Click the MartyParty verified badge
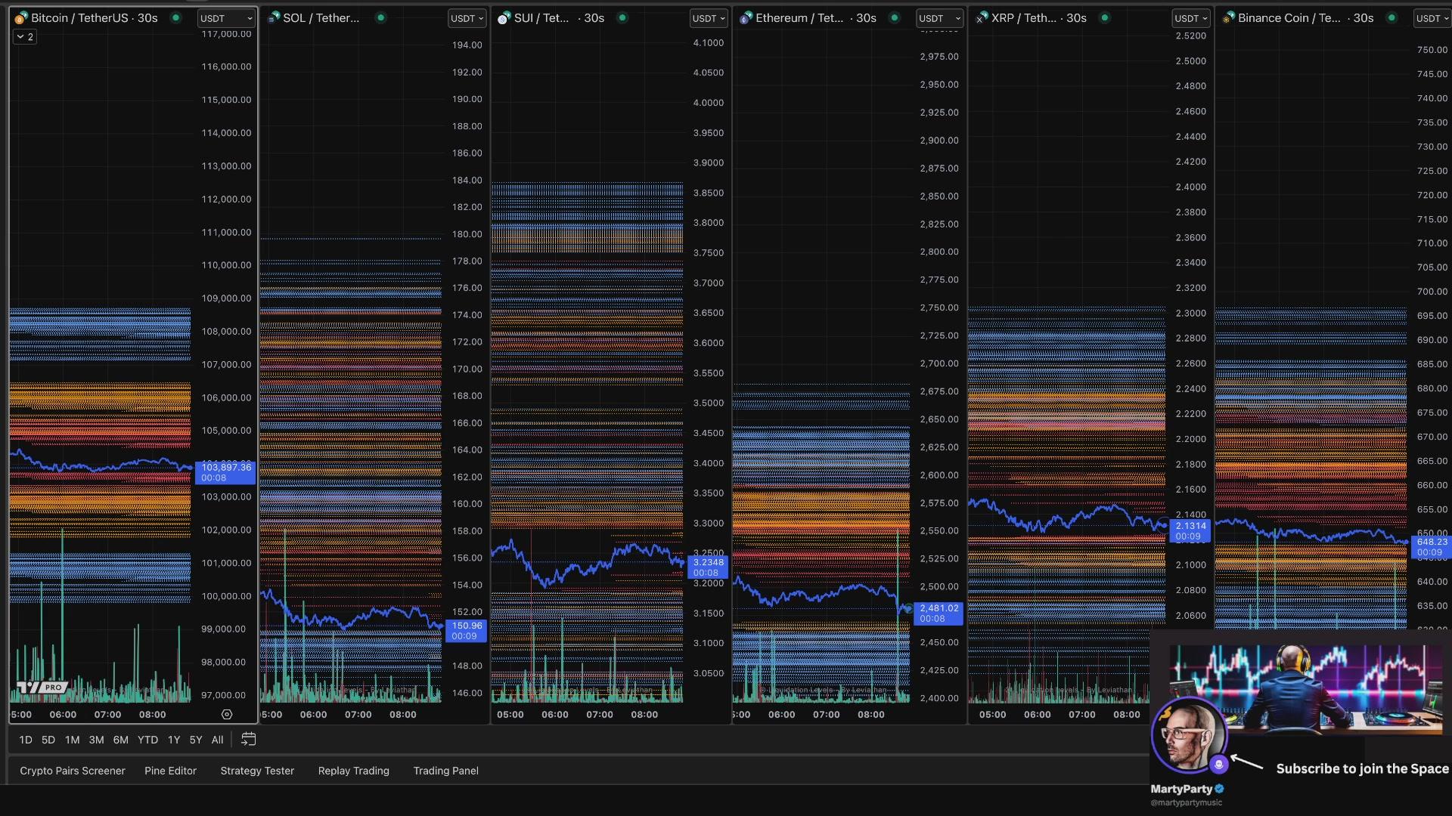The width and height of the screenshot is (1452, 816). (x=1219, y=789)
